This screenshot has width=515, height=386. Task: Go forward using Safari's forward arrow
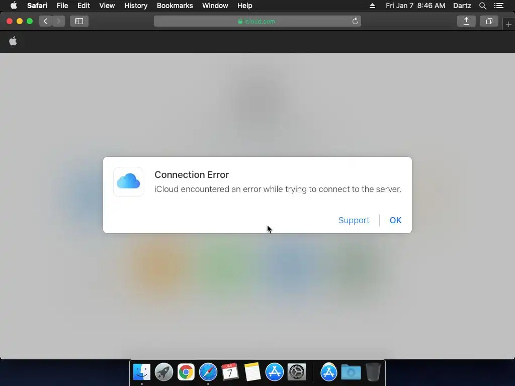(58, 21)
